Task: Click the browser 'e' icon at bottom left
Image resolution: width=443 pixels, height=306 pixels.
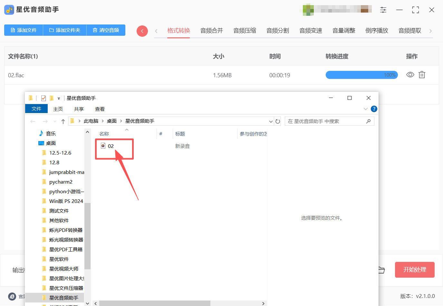Action: click(12, 296)
